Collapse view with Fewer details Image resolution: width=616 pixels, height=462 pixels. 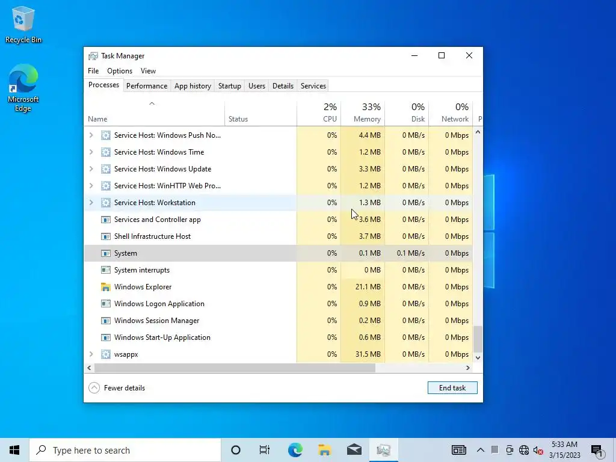[x=117, y=388]
